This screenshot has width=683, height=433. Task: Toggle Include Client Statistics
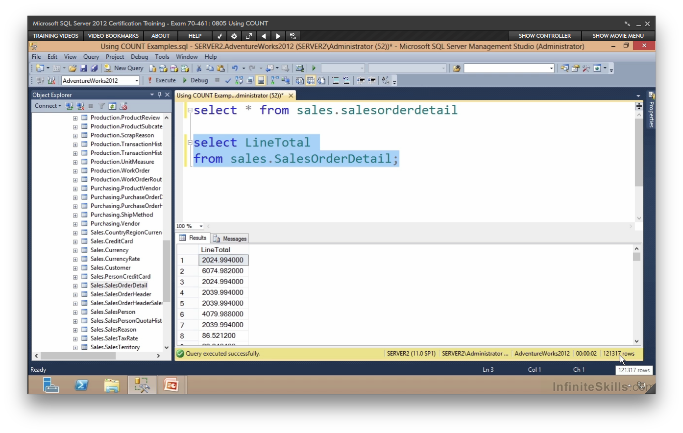click(x=286, y=80)
